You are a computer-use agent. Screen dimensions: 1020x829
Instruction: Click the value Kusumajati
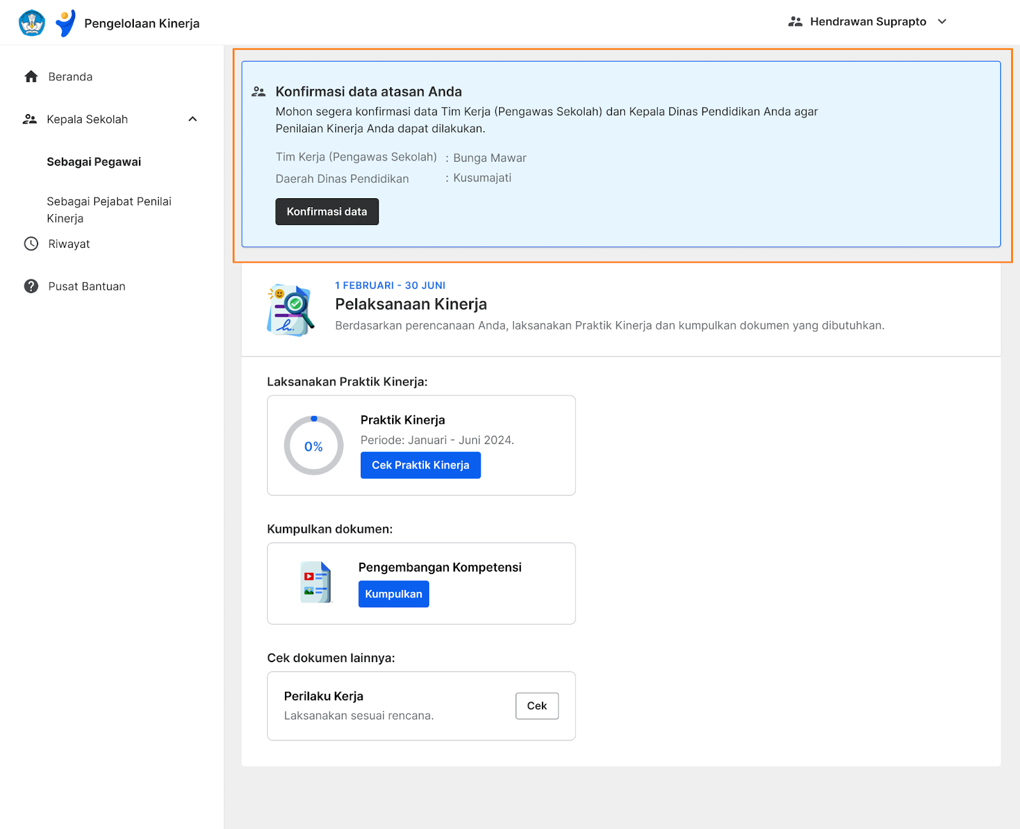point(482,178)
